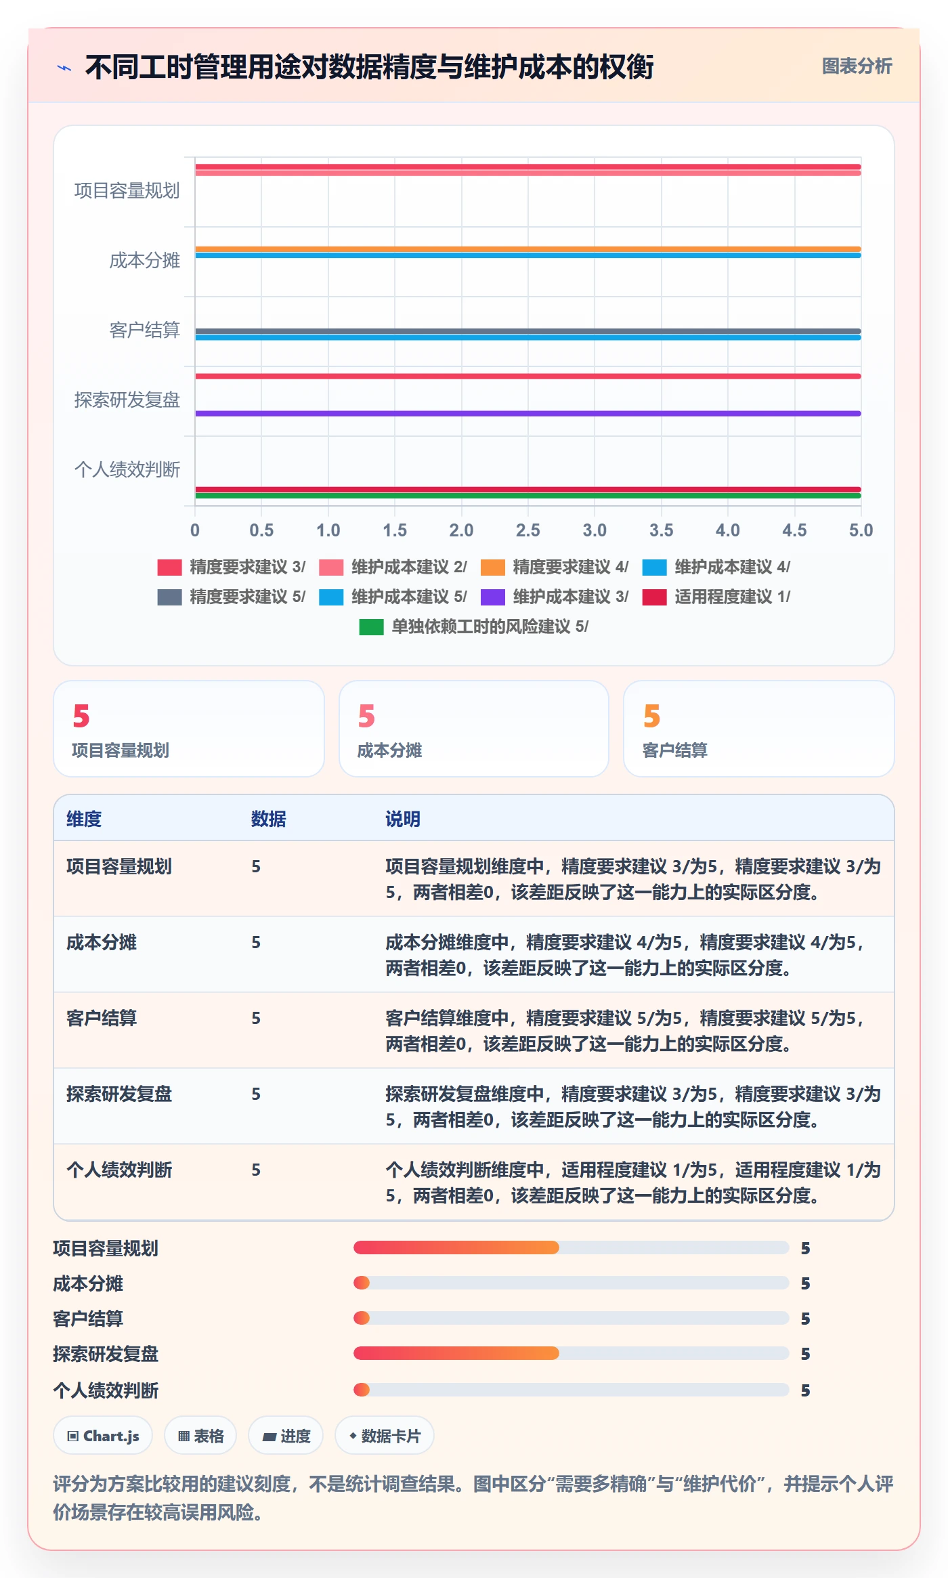Click the 图表分析 label in the header
This screenshot has width=948, height=1578.
coord(857,66)
